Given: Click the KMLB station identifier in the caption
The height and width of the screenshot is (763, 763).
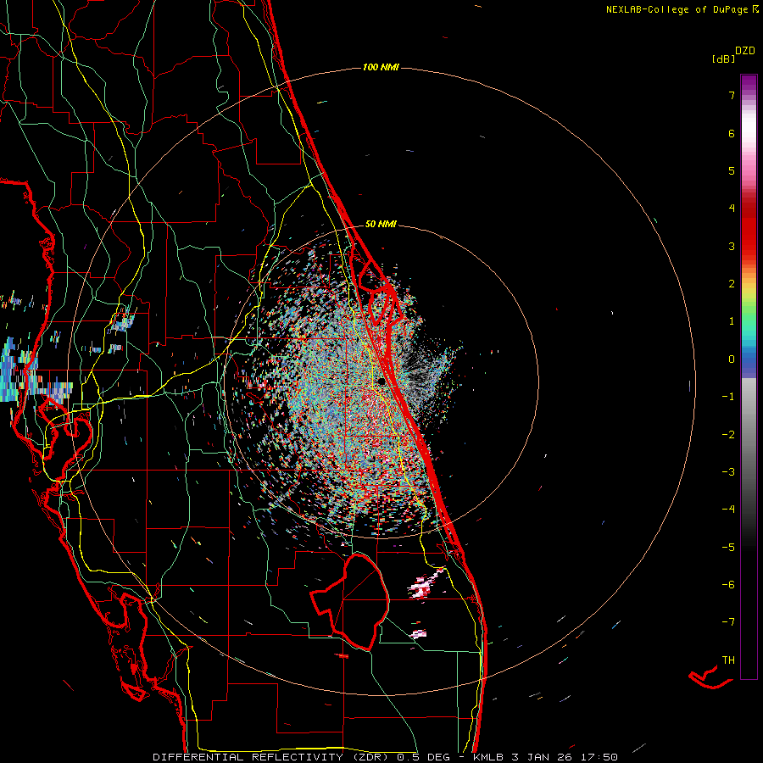Looking at the screenshot, I should [x=488, y=757].
